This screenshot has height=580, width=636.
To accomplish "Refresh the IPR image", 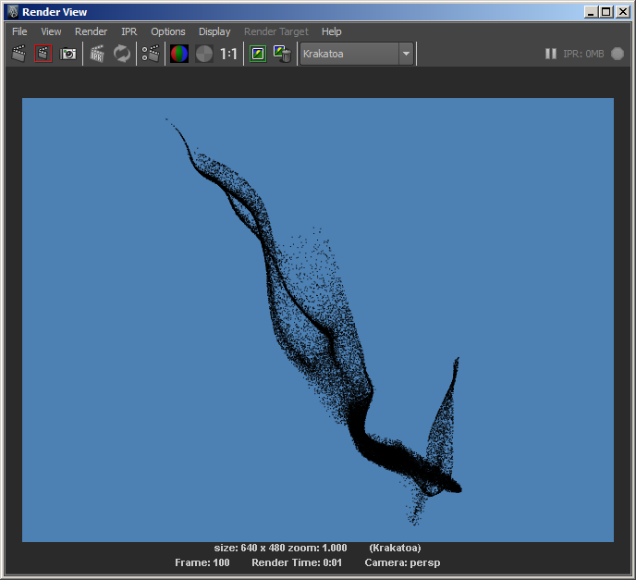I will [x=122, y=54].
